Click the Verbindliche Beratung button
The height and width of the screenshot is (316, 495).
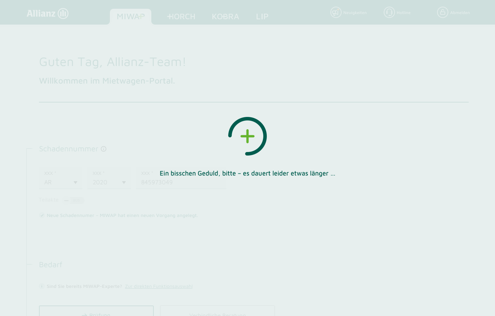point(217,312)
